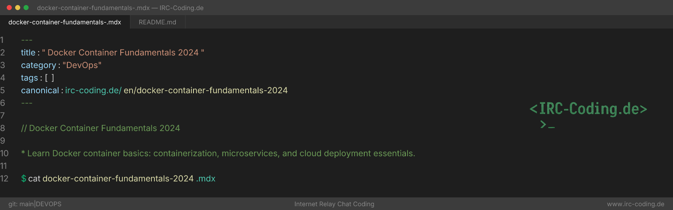Click the empty tags brackets
Image resolution: width=673 pixels, height=210 pixels.
(50, 78)
